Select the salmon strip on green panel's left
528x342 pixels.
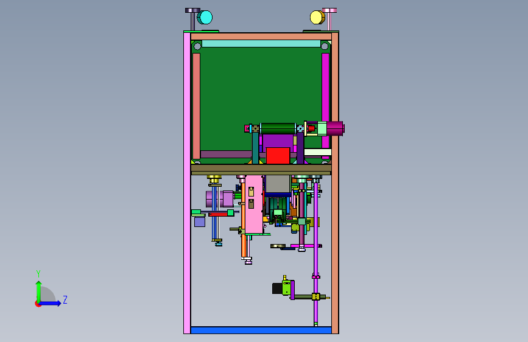(196, 105)
